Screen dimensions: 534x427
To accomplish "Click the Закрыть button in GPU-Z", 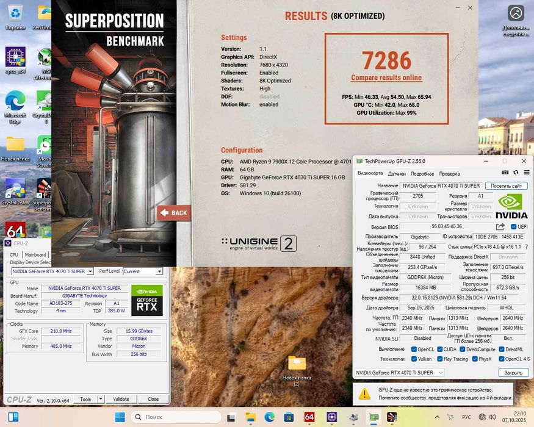I will (x=513, y=373).
